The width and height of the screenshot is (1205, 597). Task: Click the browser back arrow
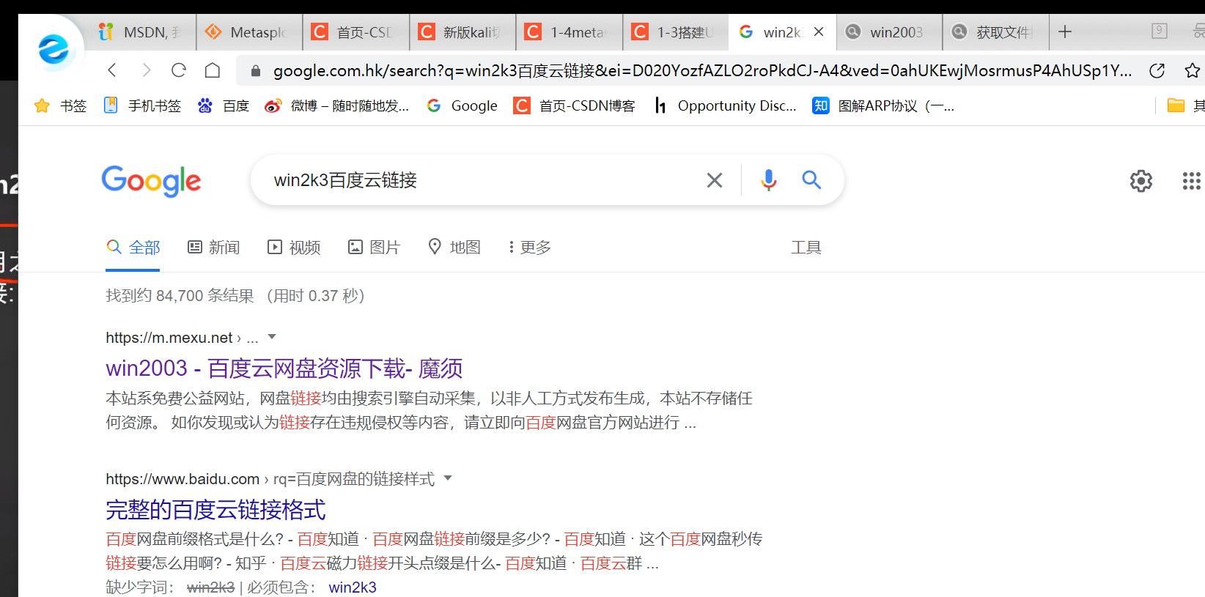click(x=112, y=70)
